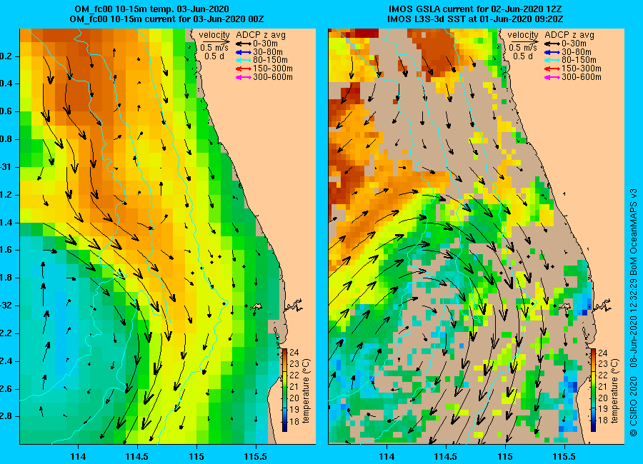Click 'ADCP z avg' heading in OM_fc00 panel
The height and width of the screenshot is (464, 643).
point(261,35)
